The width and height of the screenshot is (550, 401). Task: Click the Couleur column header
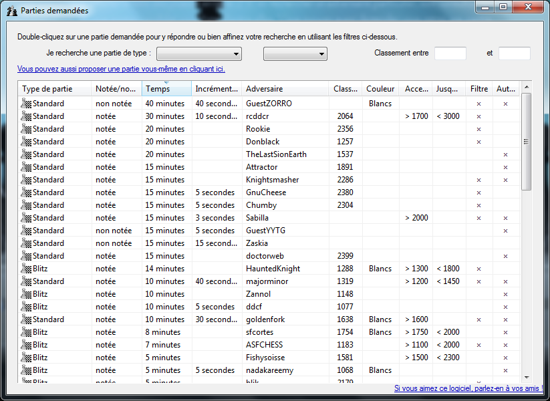click(380, 89)
